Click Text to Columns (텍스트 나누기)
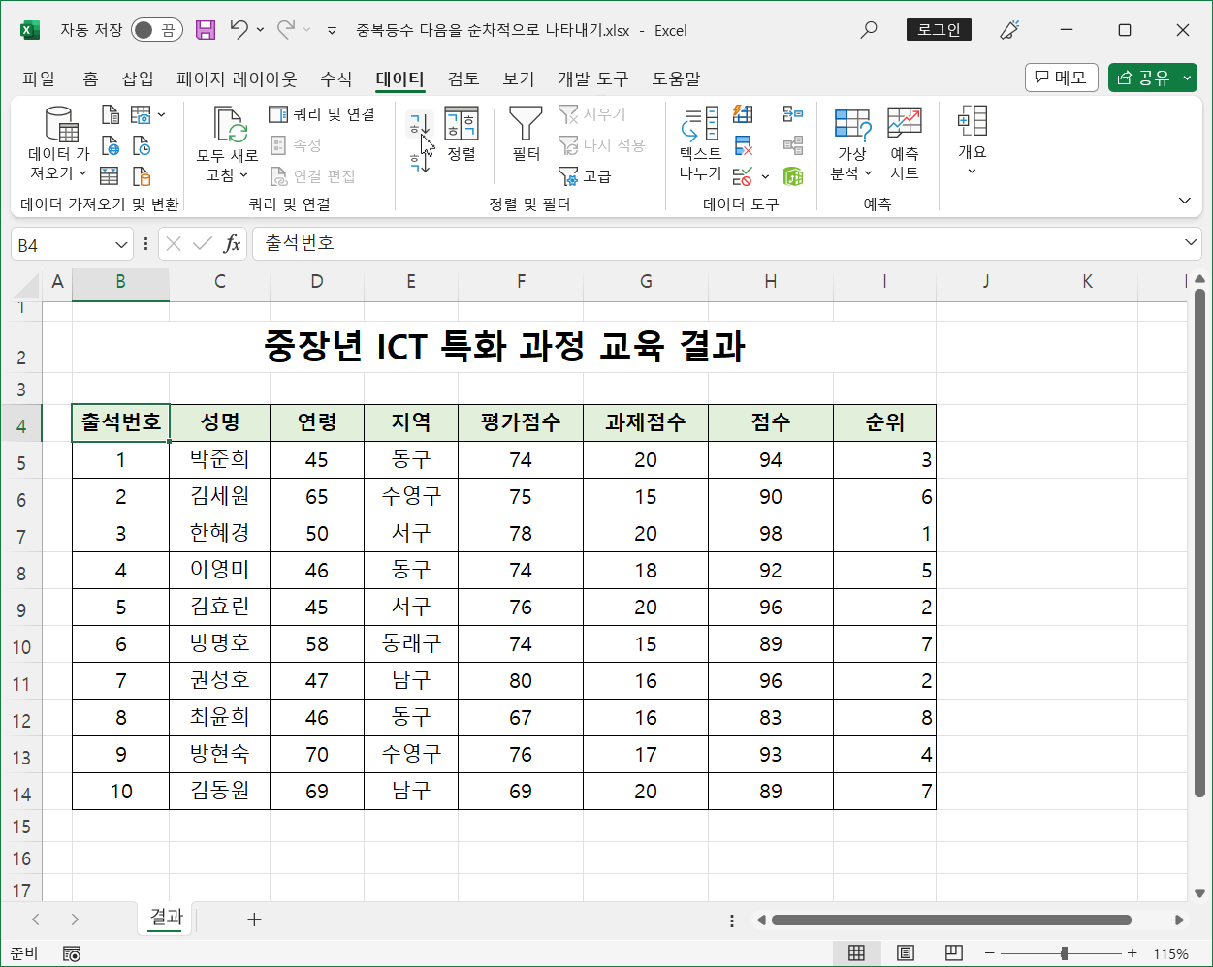The height and width of the screenshot is (967, 1213). tap(700, 144)
